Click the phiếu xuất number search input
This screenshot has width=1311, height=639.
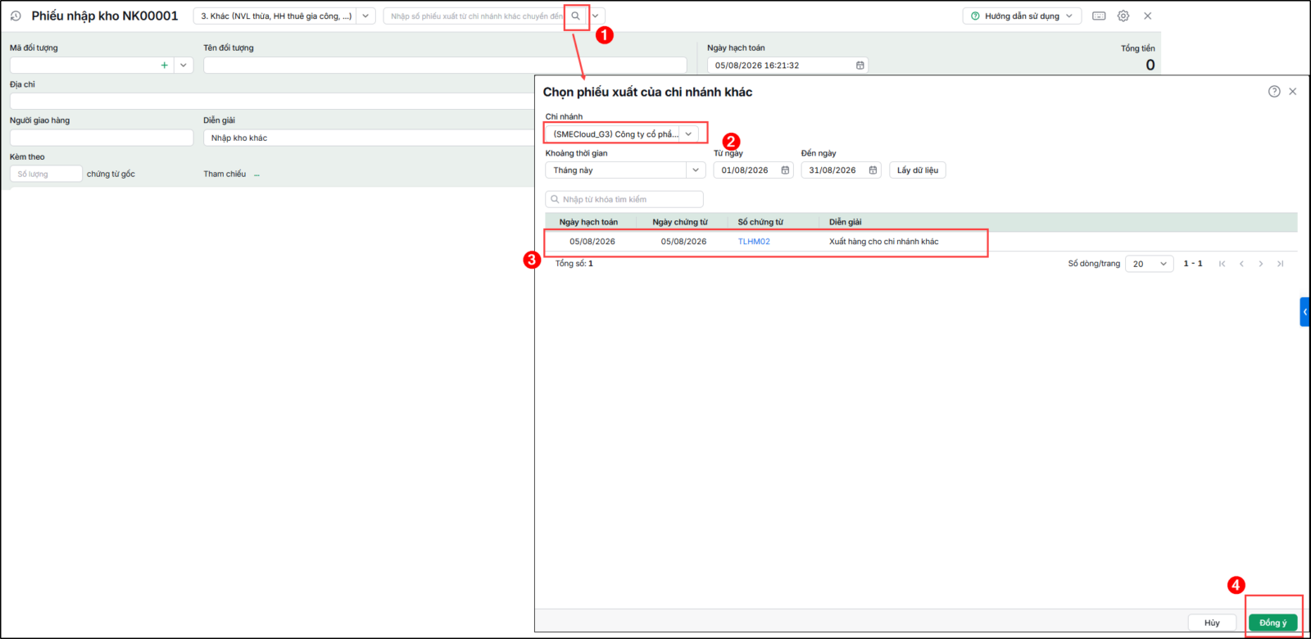(x=475, y=16)
